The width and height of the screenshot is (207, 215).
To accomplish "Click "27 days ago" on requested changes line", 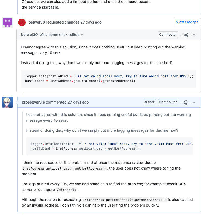I will 91,22.
